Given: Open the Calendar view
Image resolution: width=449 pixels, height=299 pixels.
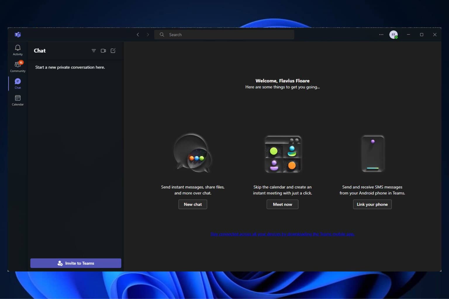Looking at the screenshot, I should click(18, 100).
